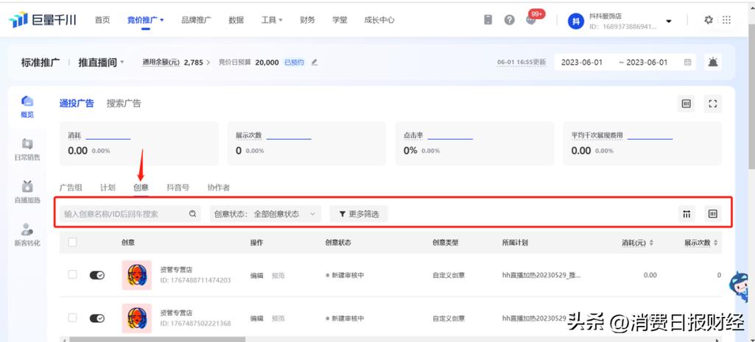755x342 pixels.
Task: Click the 抖 account avatar
Action: (x=575, y=21)
